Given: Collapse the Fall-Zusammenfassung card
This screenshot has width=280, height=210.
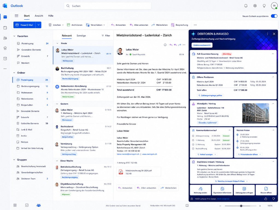Looking at the screenshot, I should pos(273,54).
